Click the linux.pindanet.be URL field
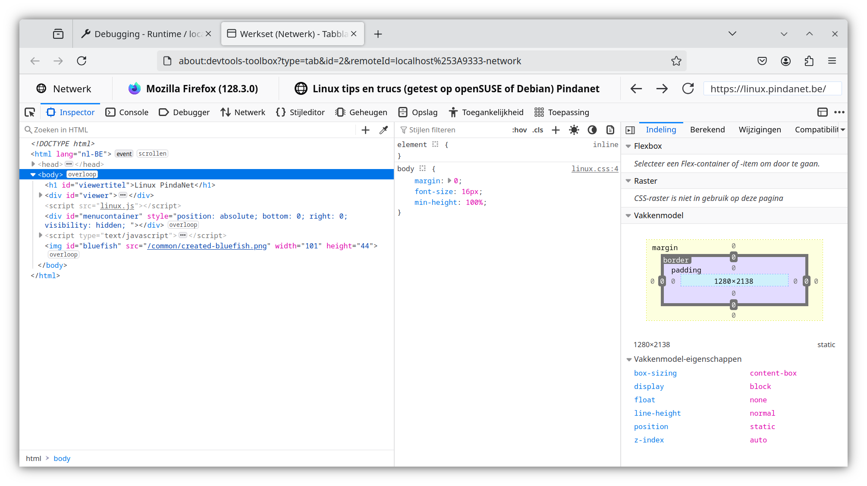867x486 pixels. click(772, 89)
